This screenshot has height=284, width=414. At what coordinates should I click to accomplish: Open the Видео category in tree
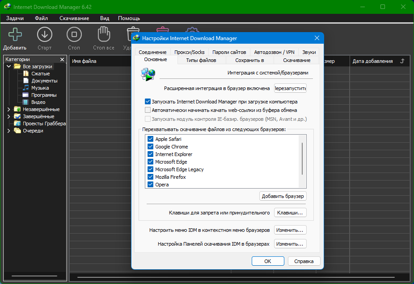pyautogui.click(x=38, y=102)
